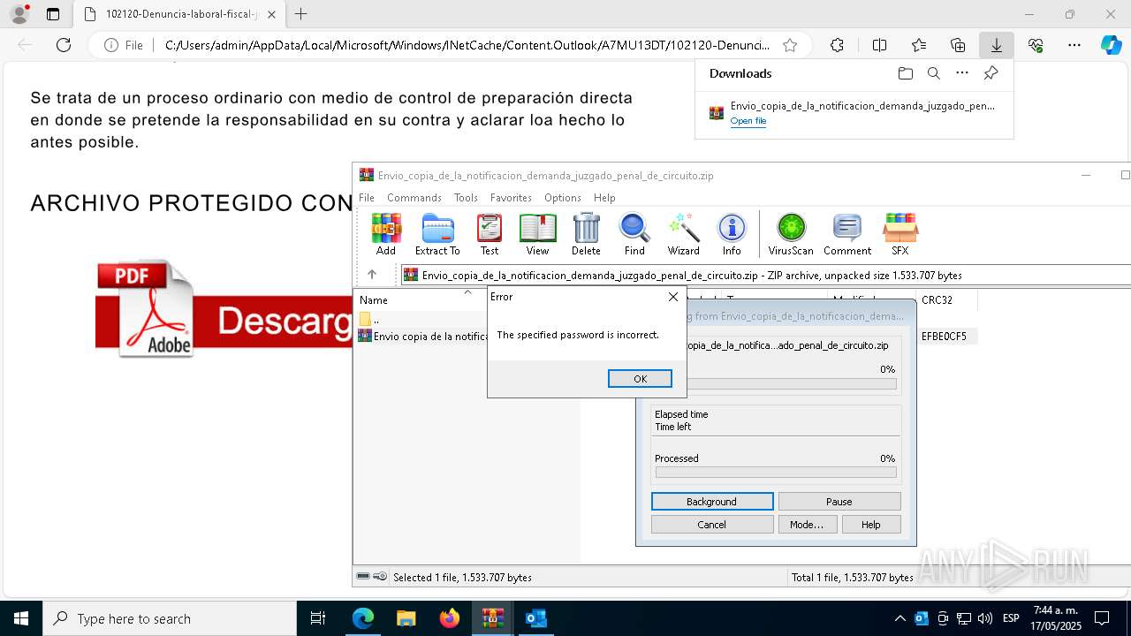Image resolution: width=1131 pixels, height=636 pixels.
Task: Open Edge Extensions puzzle icon
Action: coord(837,45)
